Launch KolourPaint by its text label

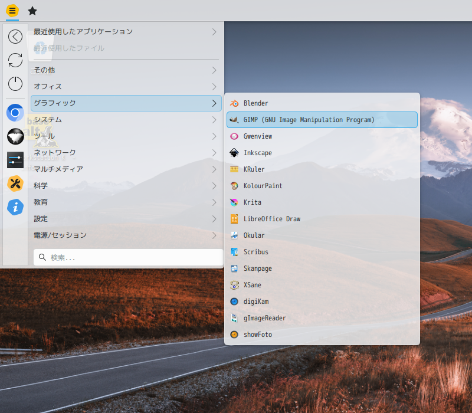[x=263, y=186]
